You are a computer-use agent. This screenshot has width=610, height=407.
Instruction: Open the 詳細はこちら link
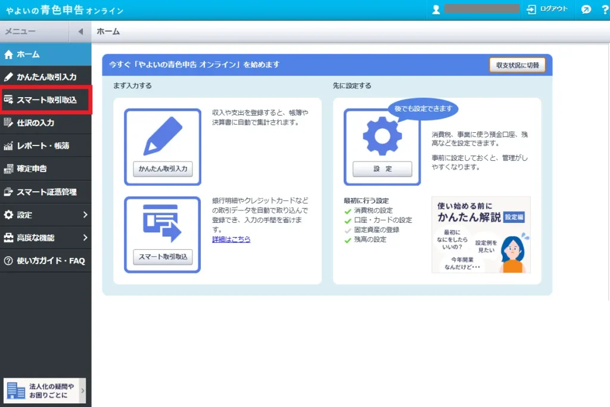pyautogui.click(x=231, y=240)
